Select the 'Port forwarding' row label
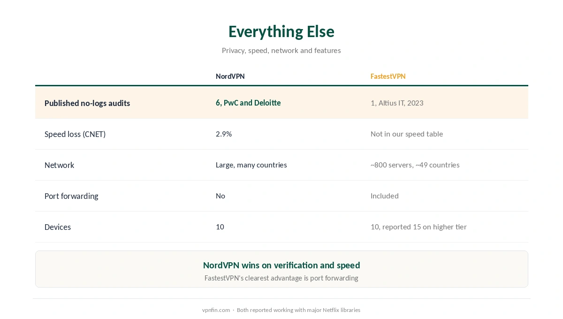The width and height of the screenshot is (563, 319). pos(71,196)
